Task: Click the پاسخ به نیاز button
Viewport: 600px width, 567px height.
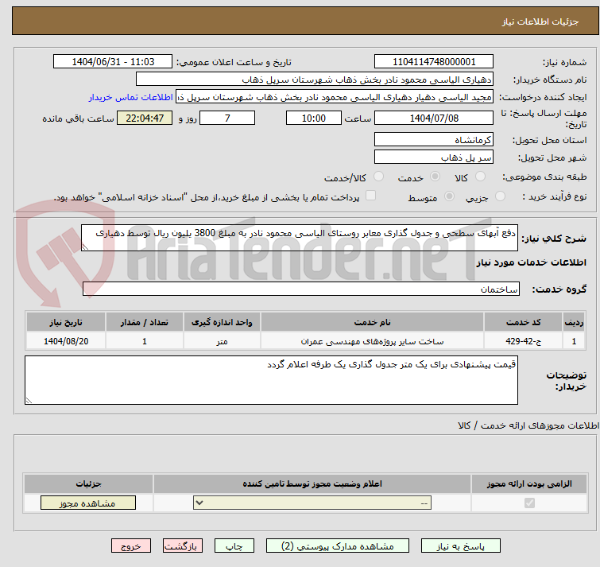Action: [x=461, y=546]
